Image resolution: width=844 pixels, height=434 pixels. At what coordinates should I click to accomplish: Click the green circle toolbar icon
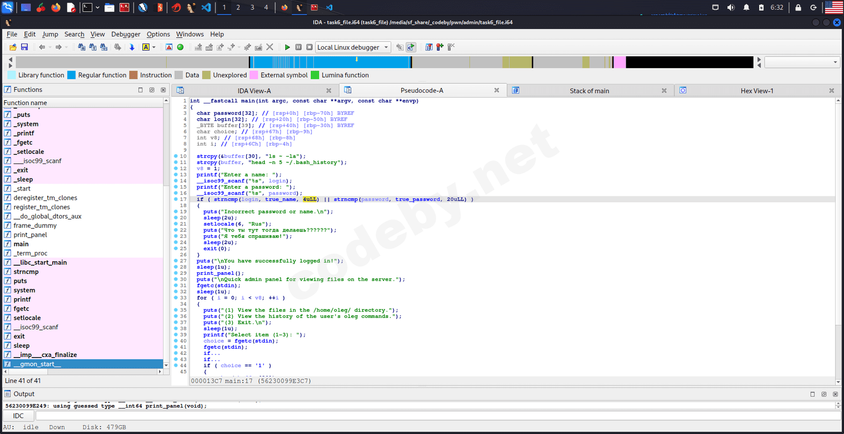click(180, 47)
